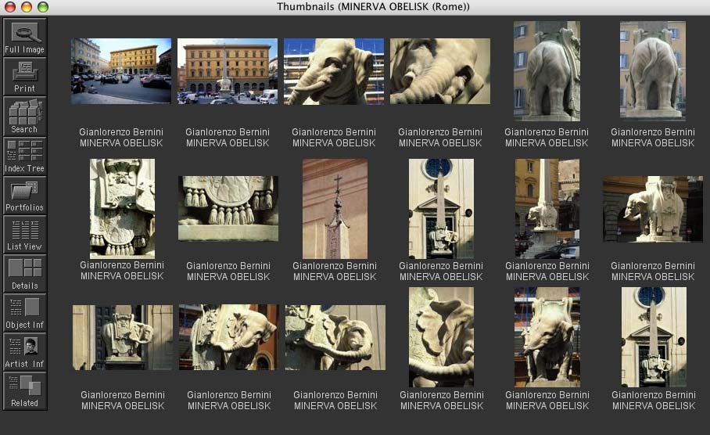The image size is (710, 435).
Task: Select the extreme close-up elephant eye thumbnail
Action: coord(440,71)
